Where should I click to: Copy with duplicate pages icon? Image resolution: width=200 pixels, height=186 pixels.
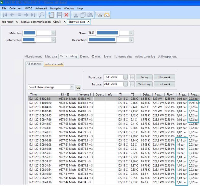[x=83, y=15]
